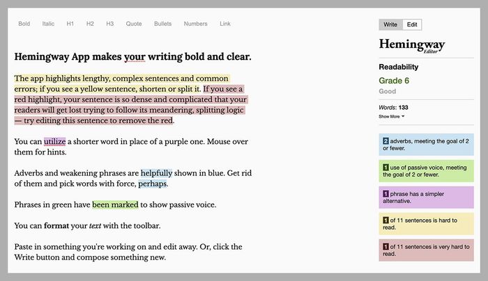Click the Good readability rating
Screen dimensions: 488x281
[x=387, y=91]
